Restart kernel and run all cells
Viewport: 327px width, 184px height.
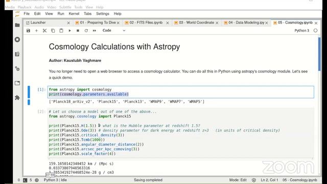click(x=95, y=31)
